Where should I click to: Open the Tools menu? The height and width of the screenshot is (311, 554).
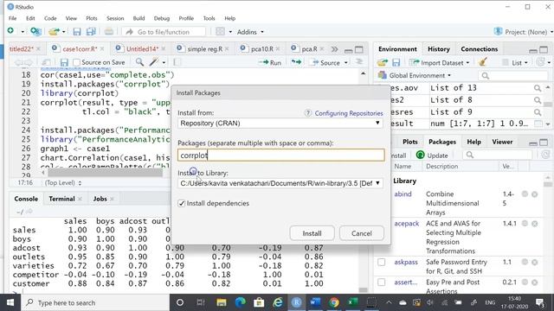point(209,18)
